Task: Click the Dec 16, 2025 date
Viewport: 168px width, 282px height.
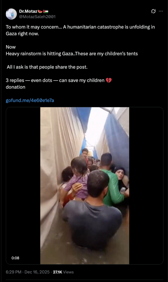Action: 37,272
